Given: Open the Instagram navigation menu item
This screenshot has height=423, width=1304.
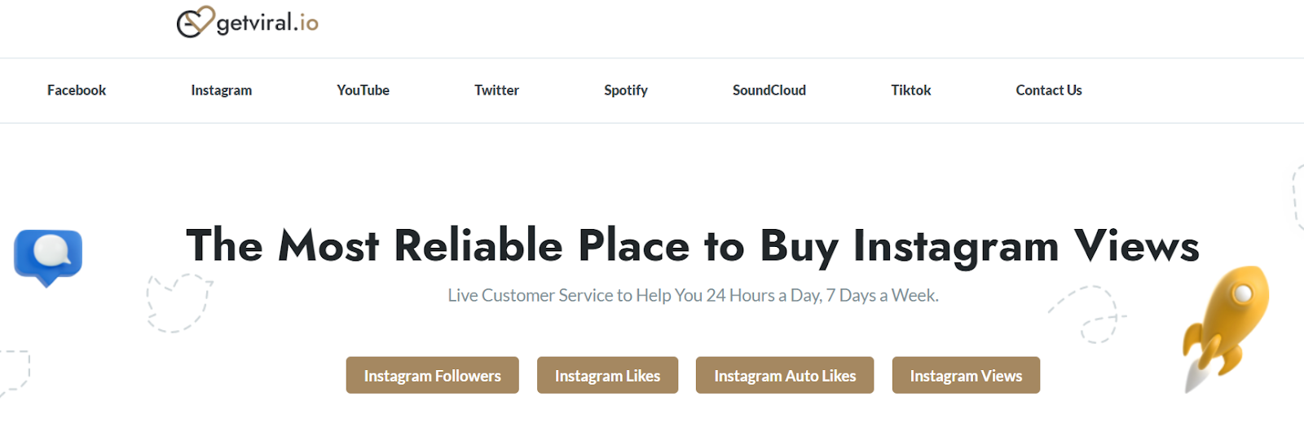Looking at the screenshot, I should pyautogui.click(x=222, y=90).
